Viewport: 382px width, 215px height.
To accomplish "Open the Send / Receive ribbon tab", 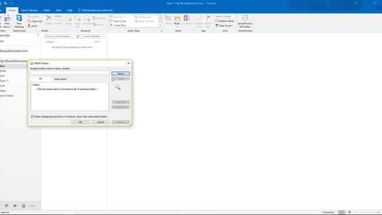I will (x=29, y=10).
